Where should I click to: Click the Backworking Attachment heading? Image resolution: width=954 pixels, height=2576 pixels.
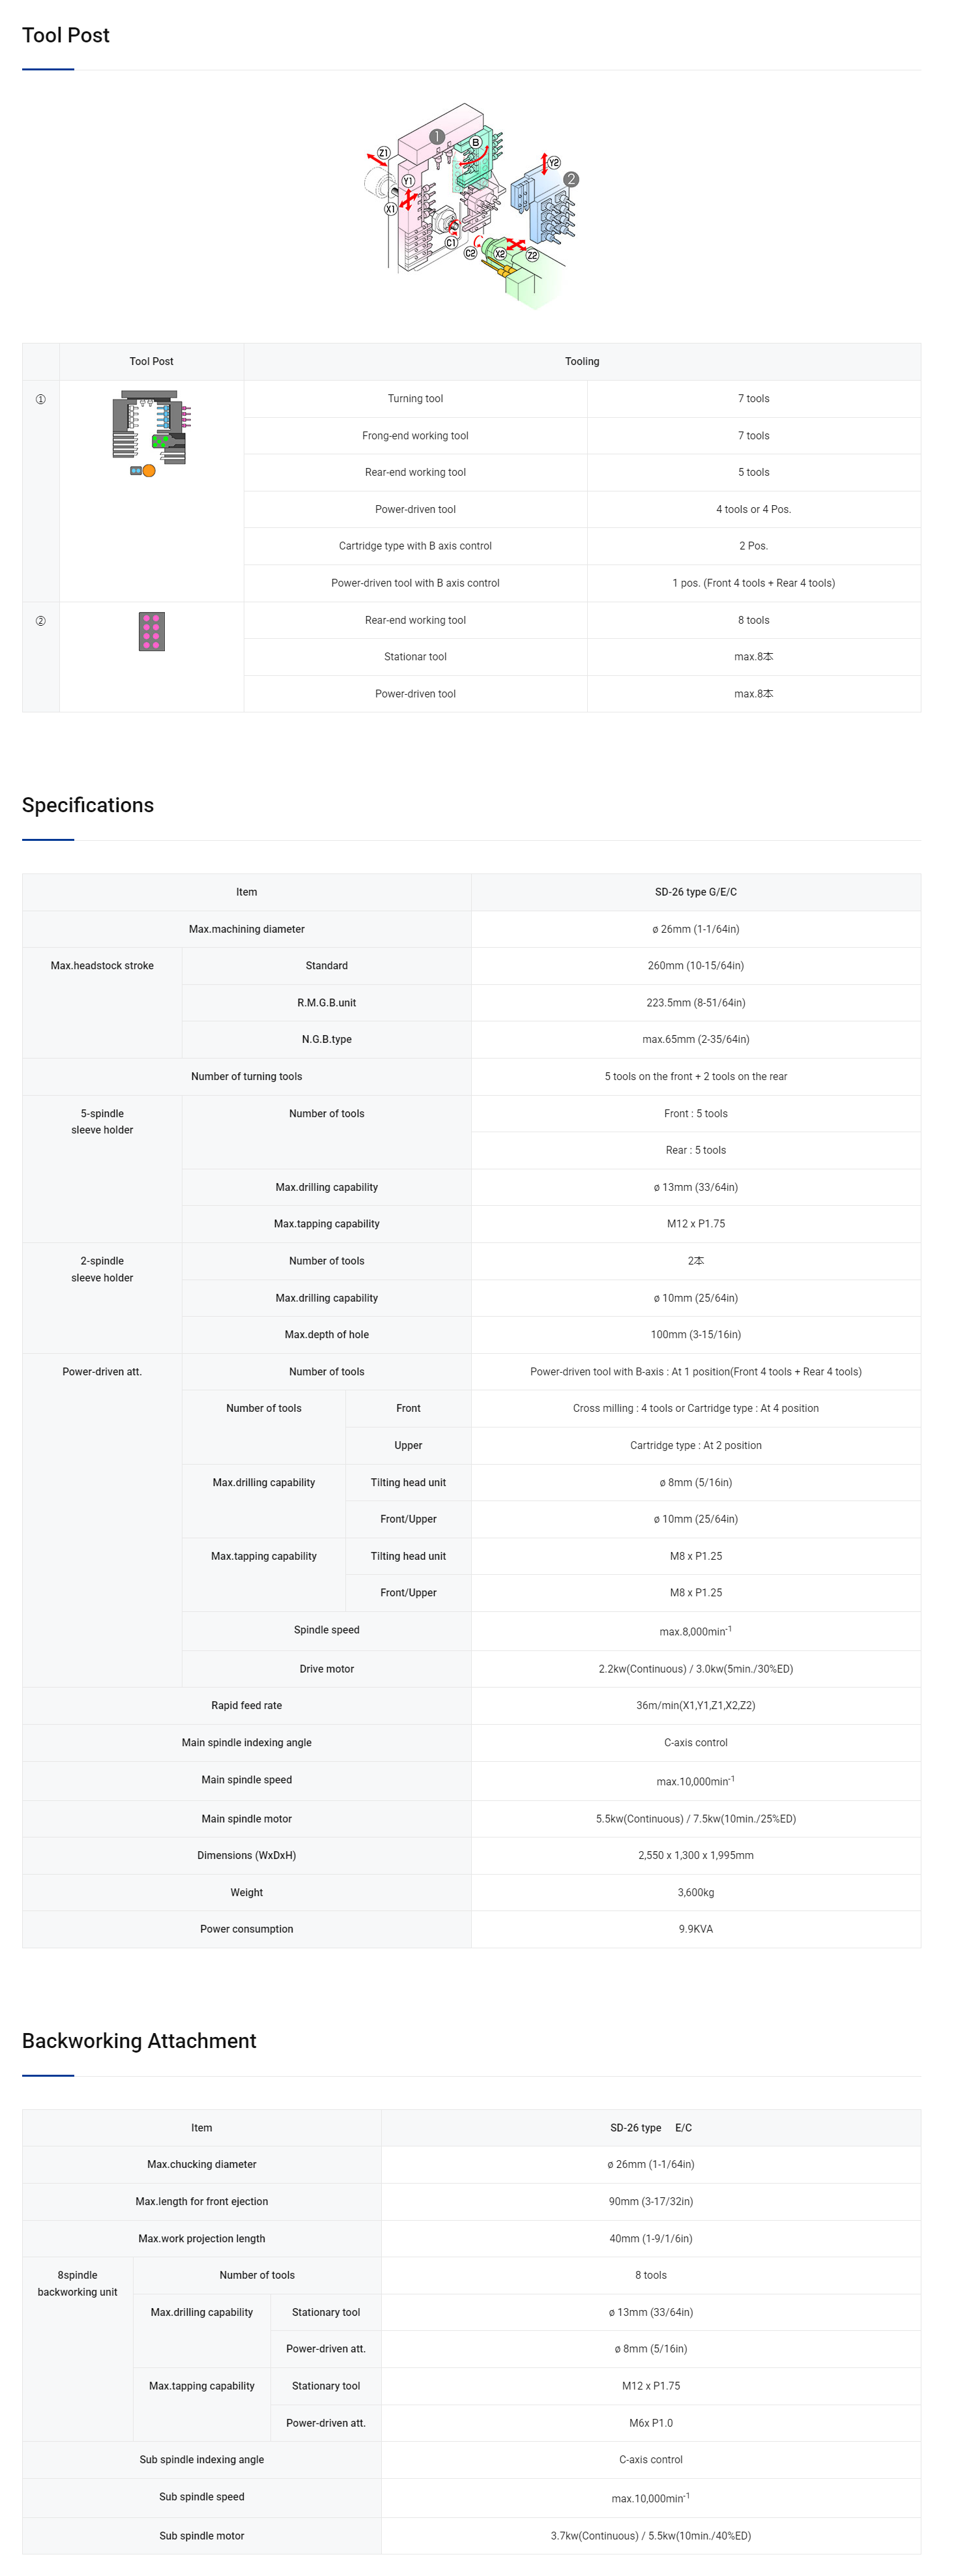[139, 2041]
